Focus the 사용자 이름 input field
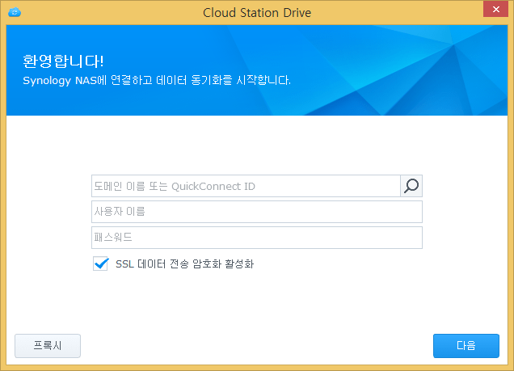Screen dimensions: 514x371 tap(257, 212)
